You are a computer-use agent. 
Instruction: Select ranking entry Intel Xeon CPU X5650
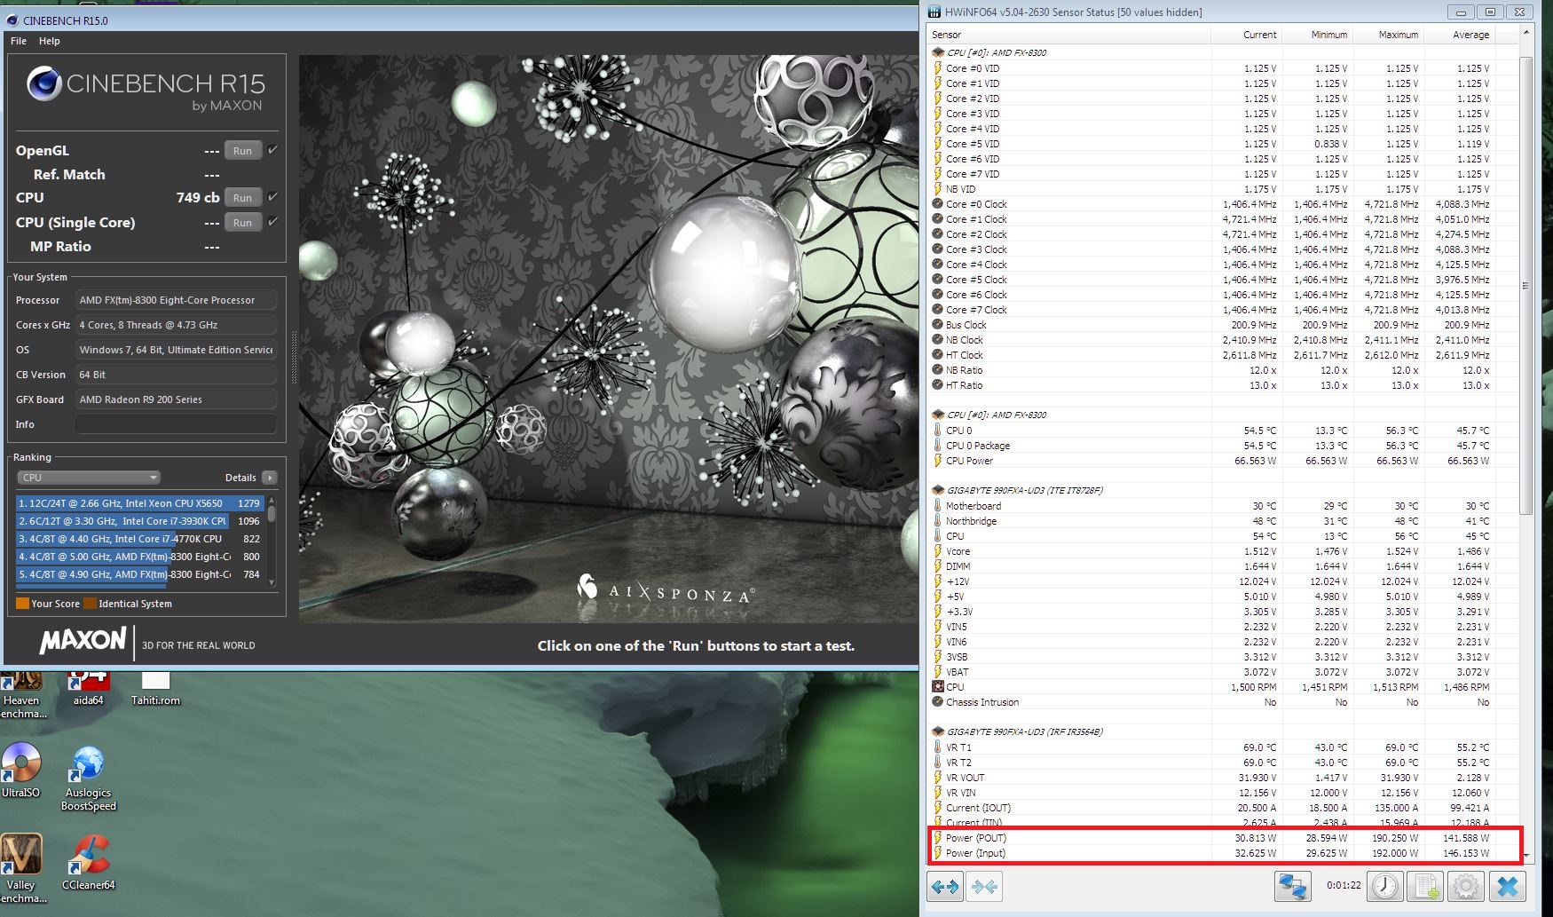139,503
